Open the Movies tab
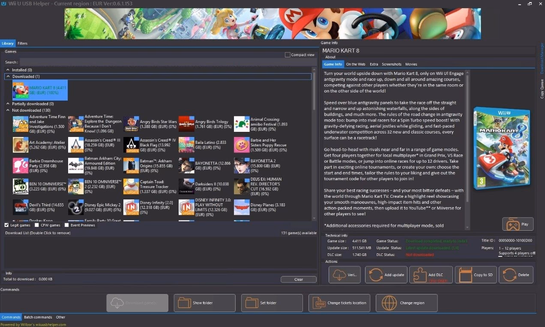 411,64
